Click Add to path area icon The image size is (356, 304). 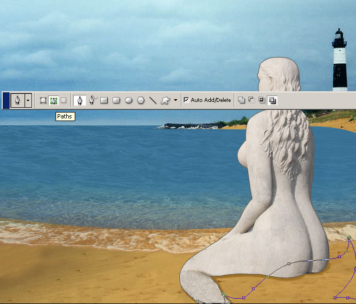pyautogui.click(x=241, y=100)
